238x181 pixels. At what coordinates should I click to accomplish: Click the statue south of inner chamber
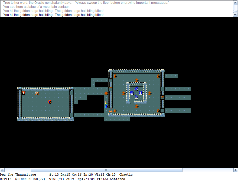point(137,106)
